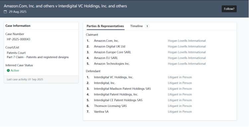
Task: Click Amazon EU SARL party name
Action: [x=106, y=58]
